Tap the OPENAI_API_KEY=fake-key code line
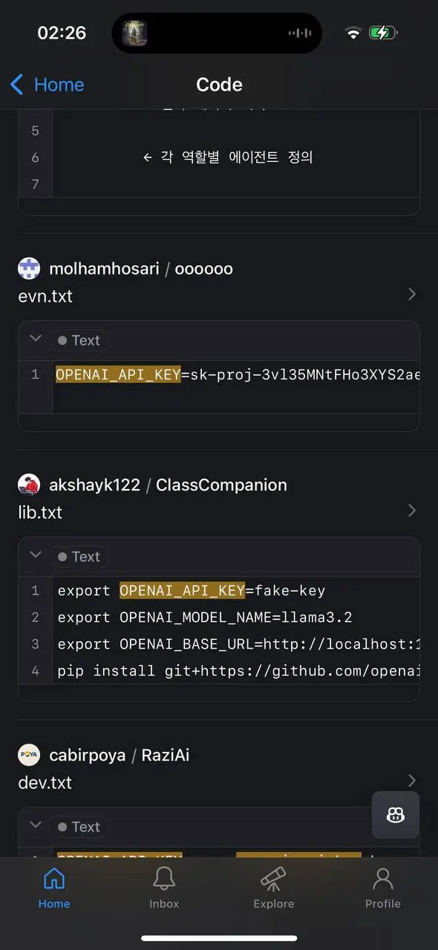The width and height of the screenshot is (438, 950). [x=192, y=591]
